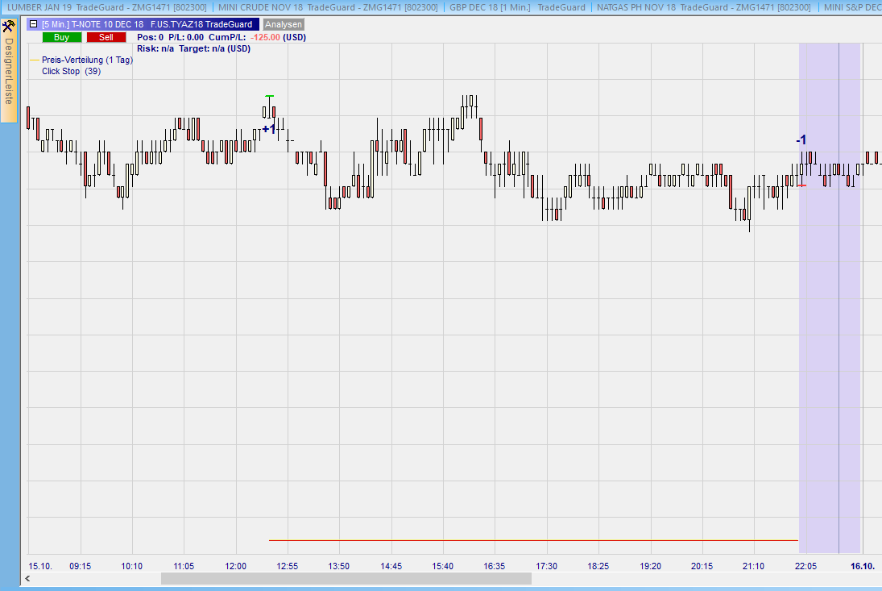Select the Click Stop (39) indicator label
Viewport: 882px width, 591px height.
71,71
